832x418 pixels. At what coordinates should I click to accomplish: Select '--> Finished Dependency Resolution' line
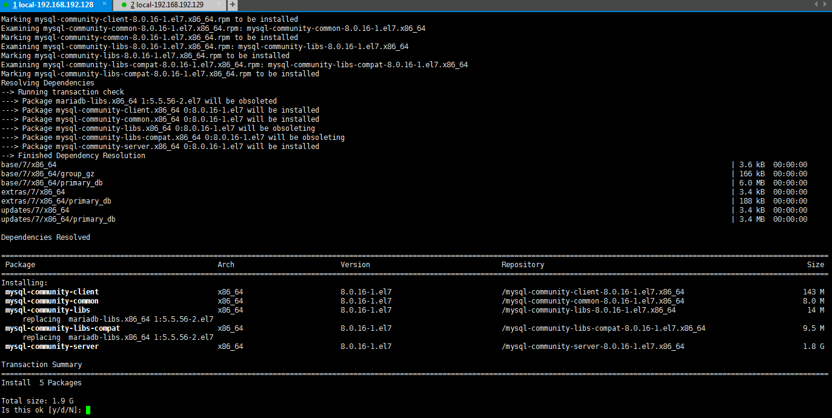[x=73, y=156]
